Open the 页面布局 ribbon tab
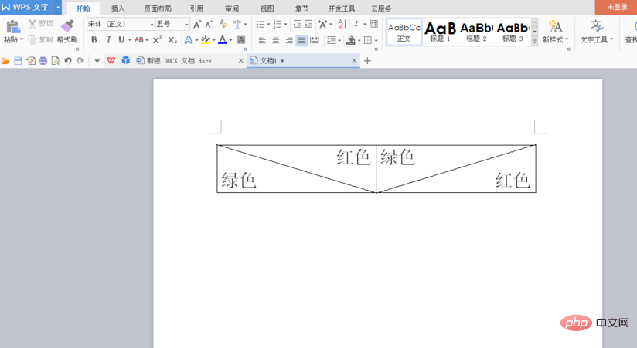Screen dimensions: 637x348 coord(158,8)
